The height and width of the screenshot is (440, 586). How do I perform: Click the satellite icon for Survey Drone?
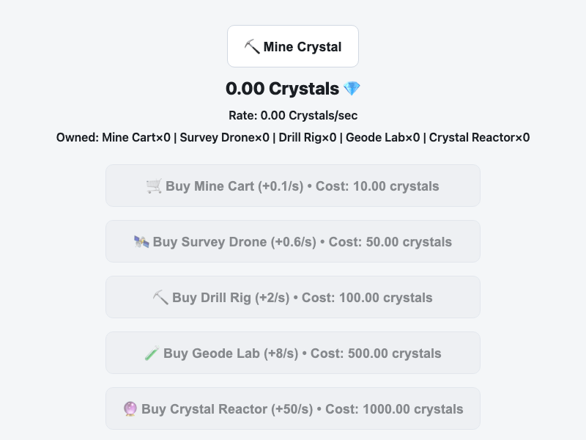tap(141, 242)
